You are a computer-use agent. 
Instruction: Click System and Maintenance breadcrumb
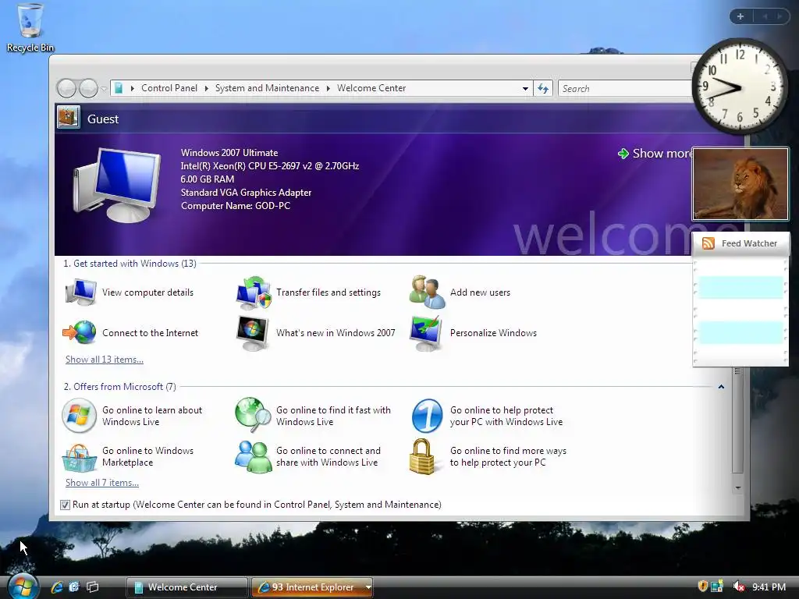(267, 88)
